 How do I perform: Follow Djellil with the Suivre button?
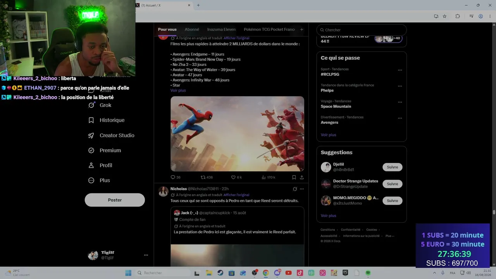tap(393, 167)
